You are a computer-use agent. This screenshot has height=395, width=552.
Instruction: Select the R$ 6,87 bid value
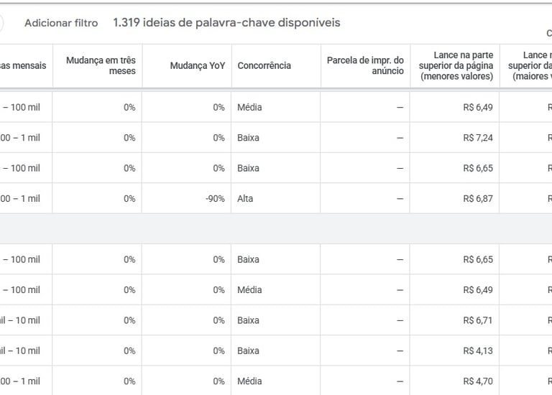[x=478, y=198]
